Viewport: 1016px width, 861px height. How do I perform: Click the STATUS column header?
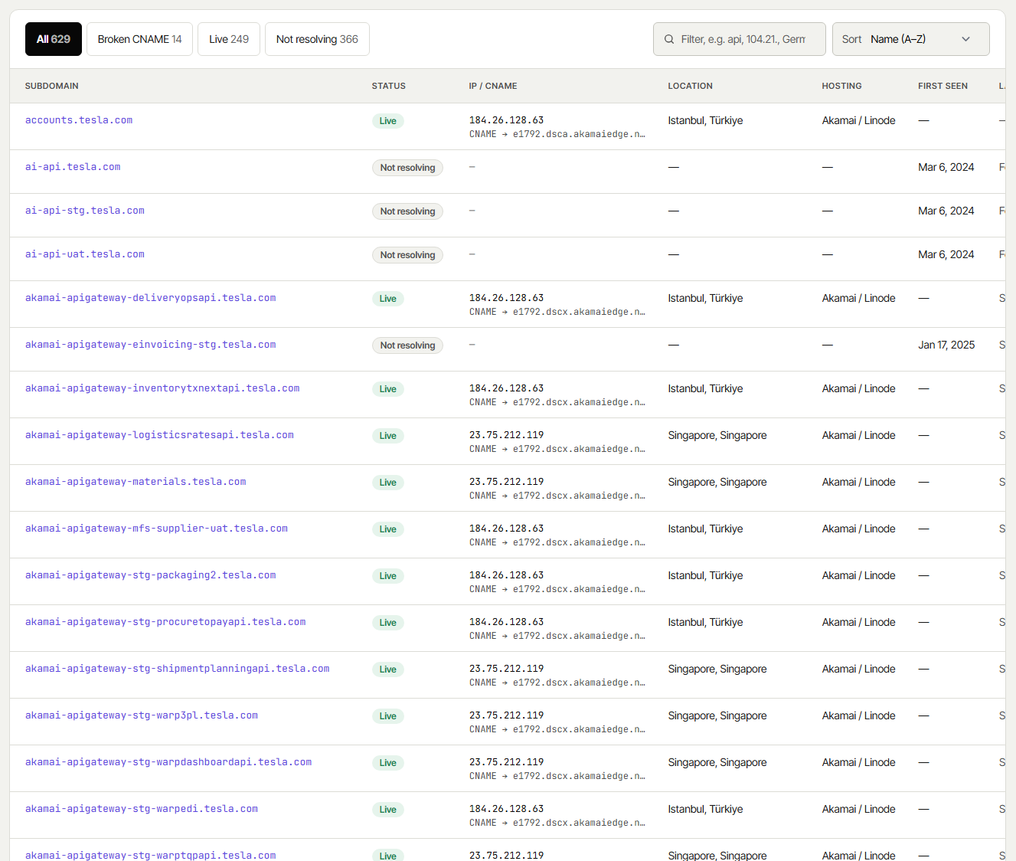[389, 86]
